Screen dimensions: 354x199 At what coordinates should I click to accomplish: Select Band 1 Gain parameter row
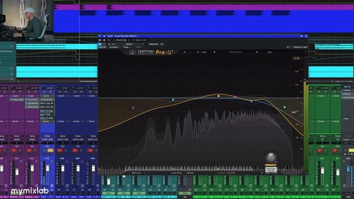point(47,114)
